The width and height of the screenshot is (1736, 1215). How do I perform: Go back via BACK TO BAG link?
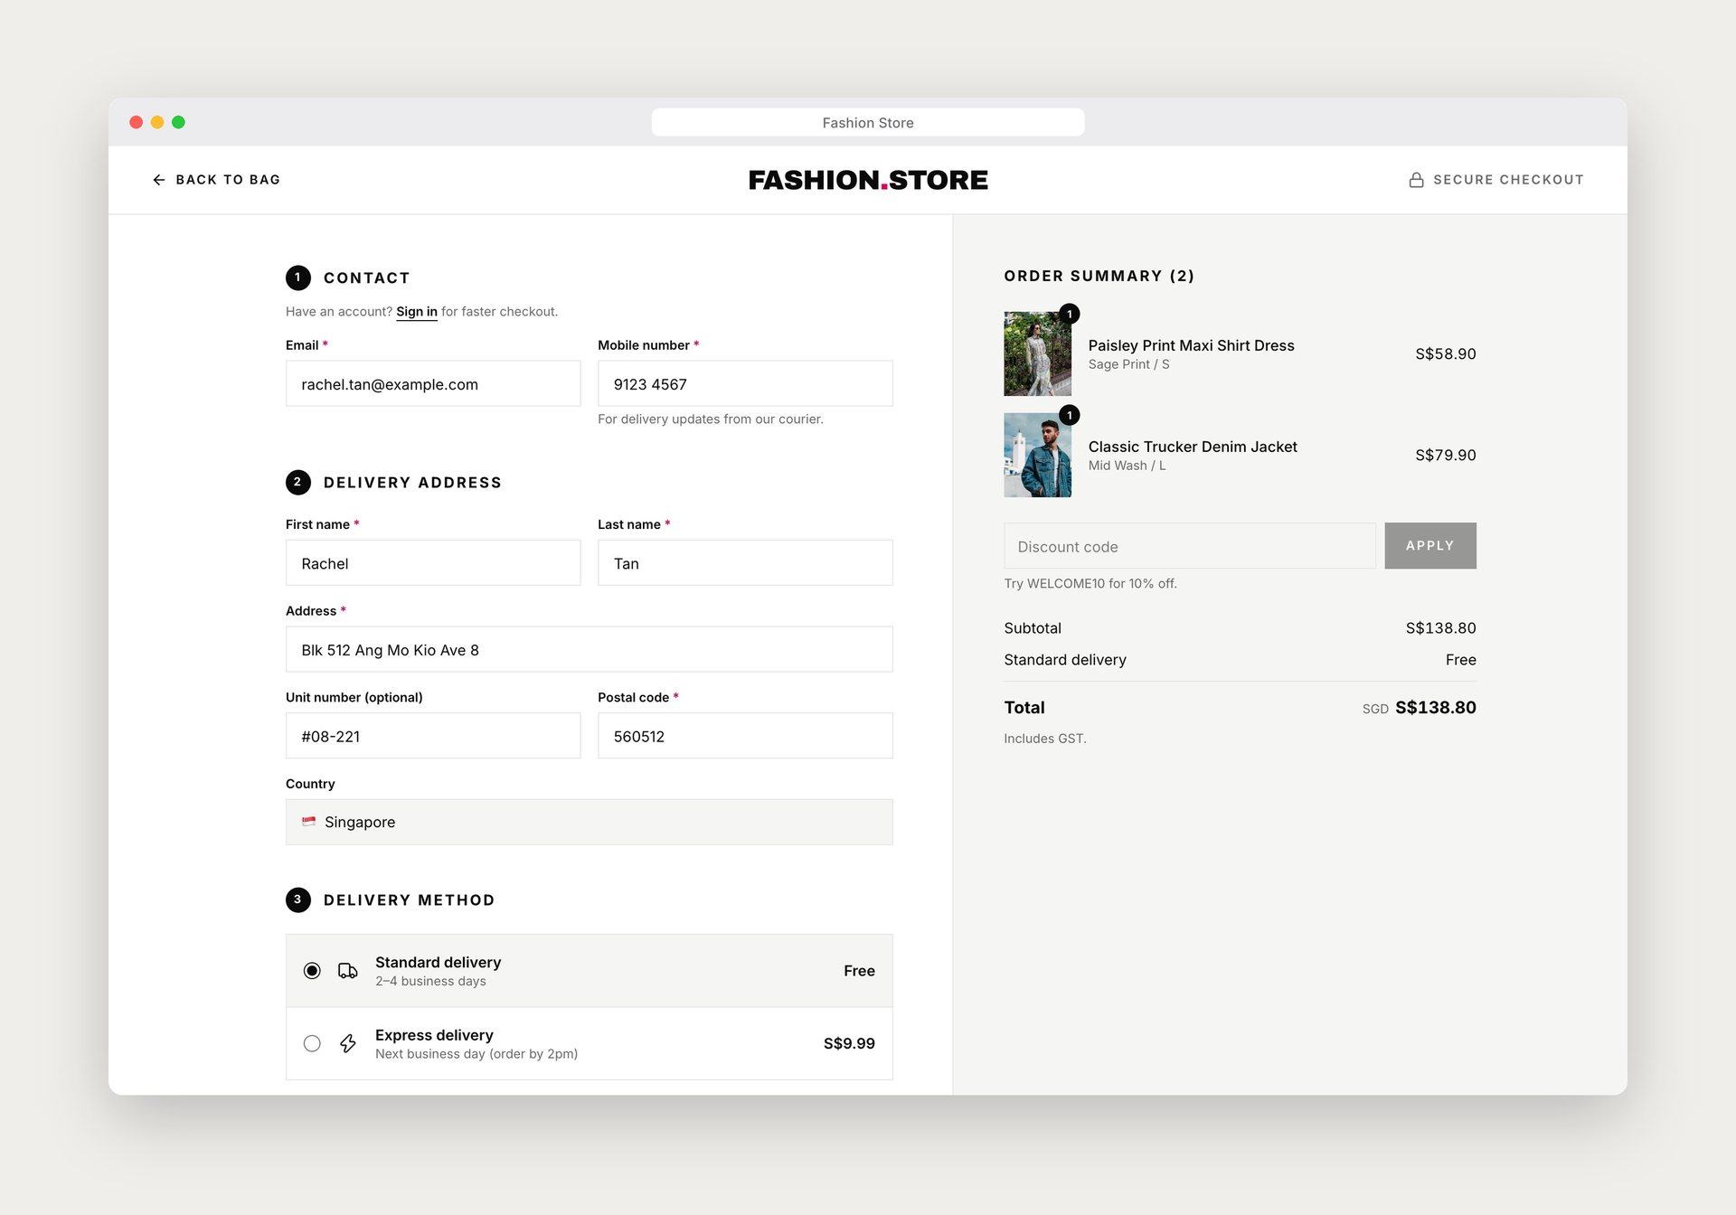(217, 180)
